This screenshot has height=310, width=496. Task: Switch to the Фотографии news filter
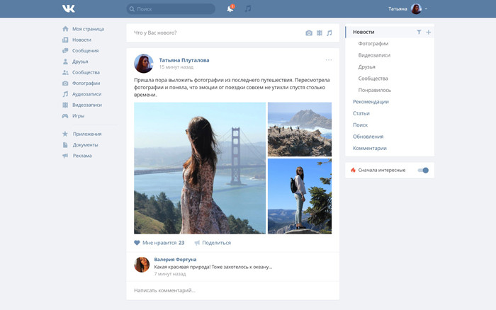(x=373, y=44)
